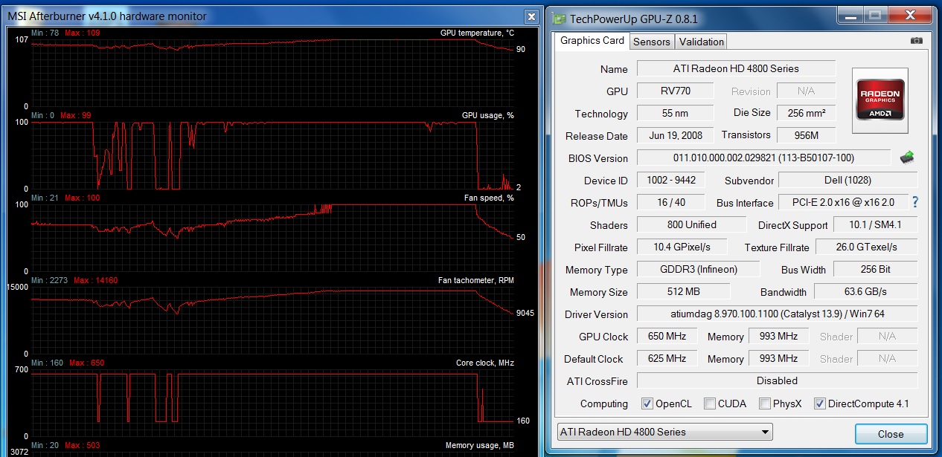This screenshot has height=457, width=942.
Task: Click the Revision field showing N/A
Action: (806, 91)
